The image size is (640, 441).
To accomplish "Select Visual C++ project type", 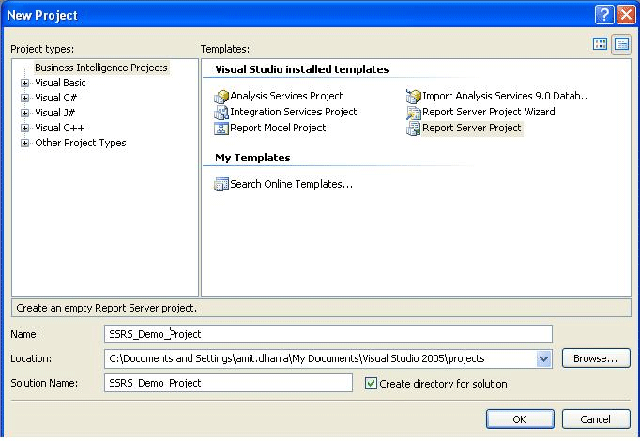I will pyautogui.click(x=60, y=128).
